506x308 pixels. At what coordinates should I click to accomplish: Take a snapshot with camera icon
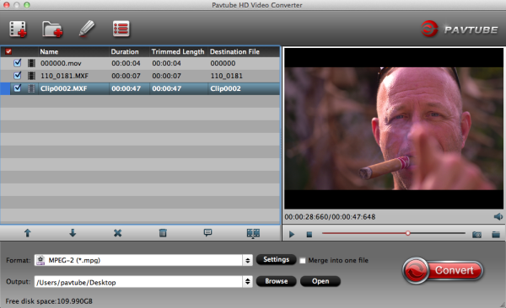coord(476,235)
